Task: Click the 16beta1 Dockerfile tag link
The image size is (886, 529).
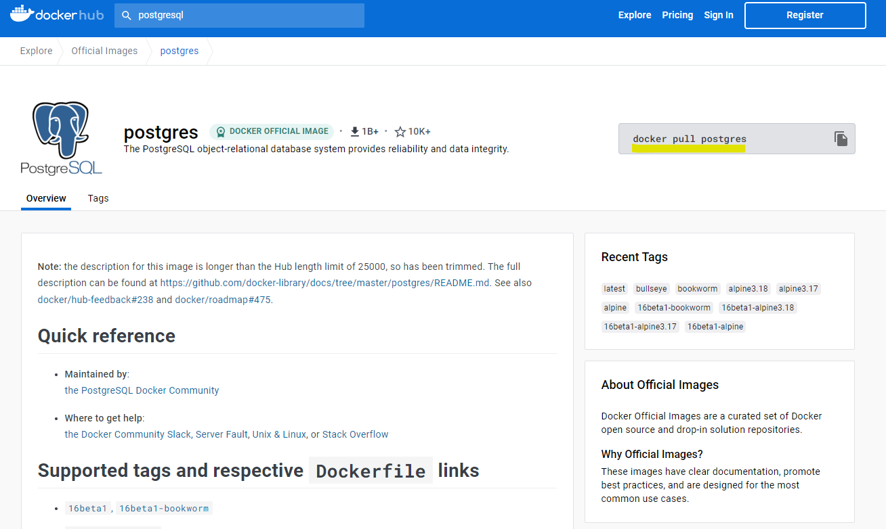Action: tap(87, 508)
